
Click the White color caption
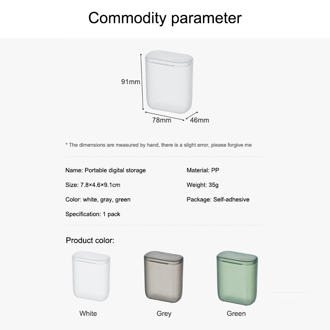coord(88,313)
